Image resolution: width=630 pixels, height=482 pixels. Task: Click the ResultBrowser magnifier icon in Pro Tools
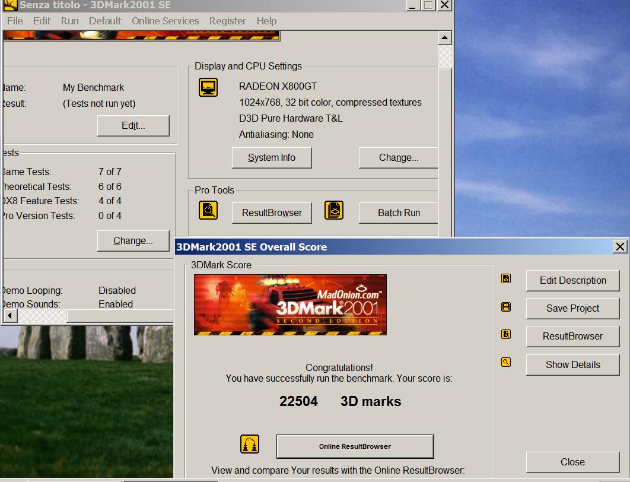coord(208,210)
